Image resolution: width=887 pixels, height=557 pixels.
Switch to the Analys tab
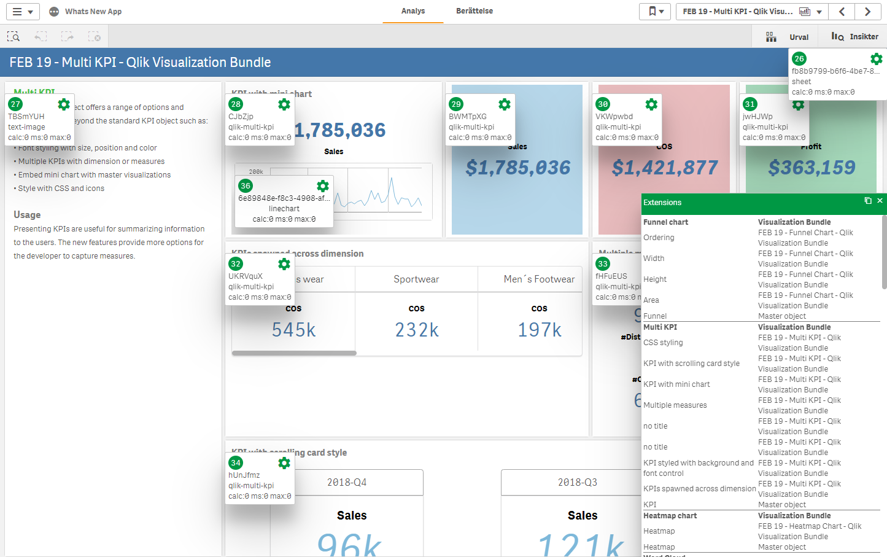click(413, 11)
